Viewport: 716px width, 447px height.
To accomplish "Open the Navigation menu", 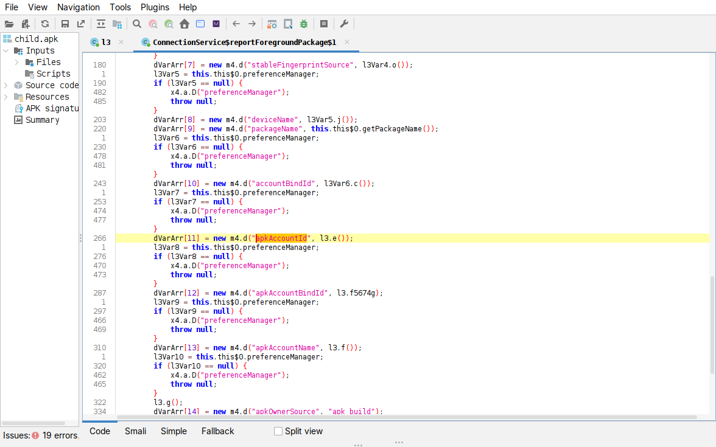I will 78,7.
